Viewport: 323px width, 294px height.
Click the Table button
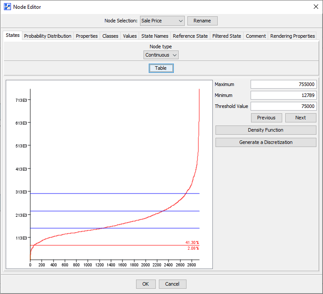[x=161, y=68]
